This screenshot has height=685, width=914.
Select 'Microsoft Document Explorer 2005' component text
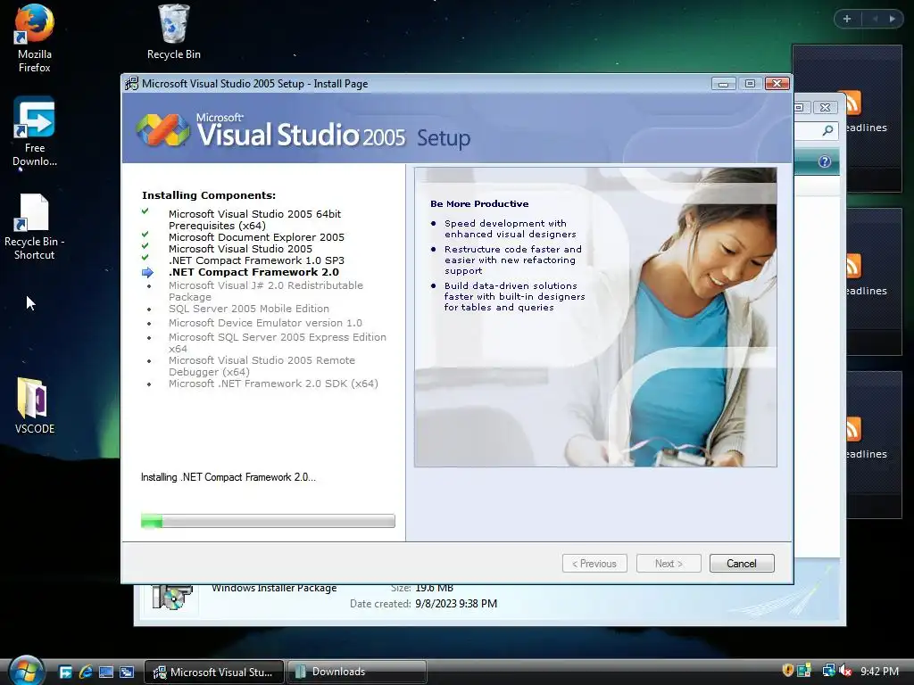click(256, 237)
